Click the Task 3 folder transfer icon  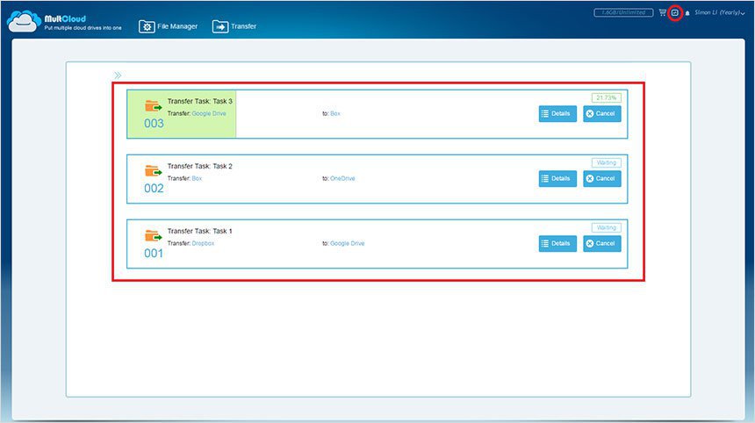(153, 106)
